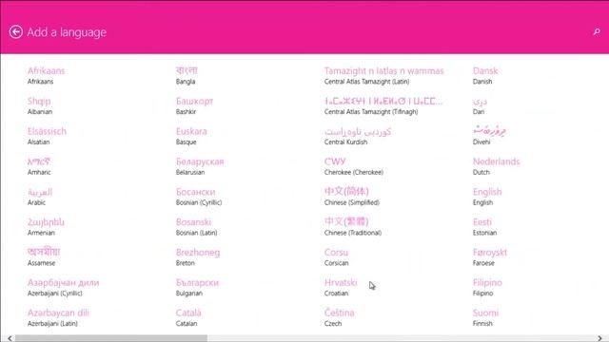The height and width of the screenshot is (342, 609).
Task: Select the Afrikaans language
Action: tap(47, 76)
